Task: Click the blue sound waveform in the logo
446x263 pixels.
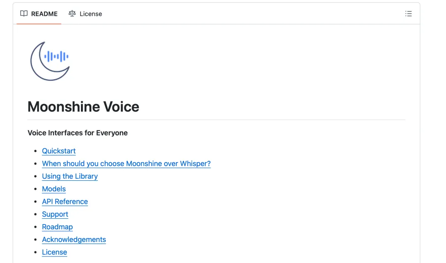Action: click(57, 57)
